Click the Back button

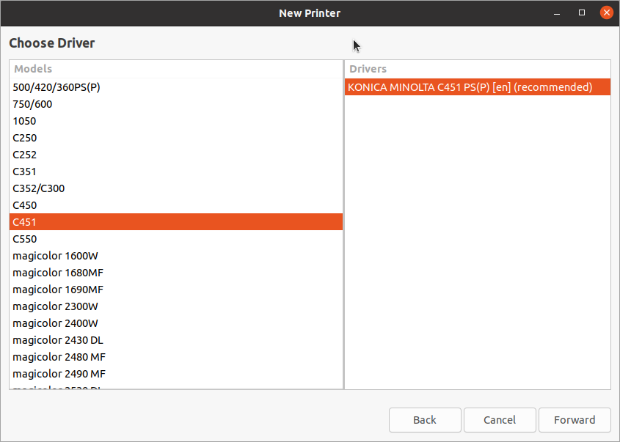[x=425, y=420]
